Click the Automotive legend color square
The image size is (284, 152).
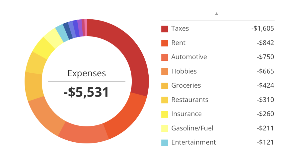(x=164, y=57)
